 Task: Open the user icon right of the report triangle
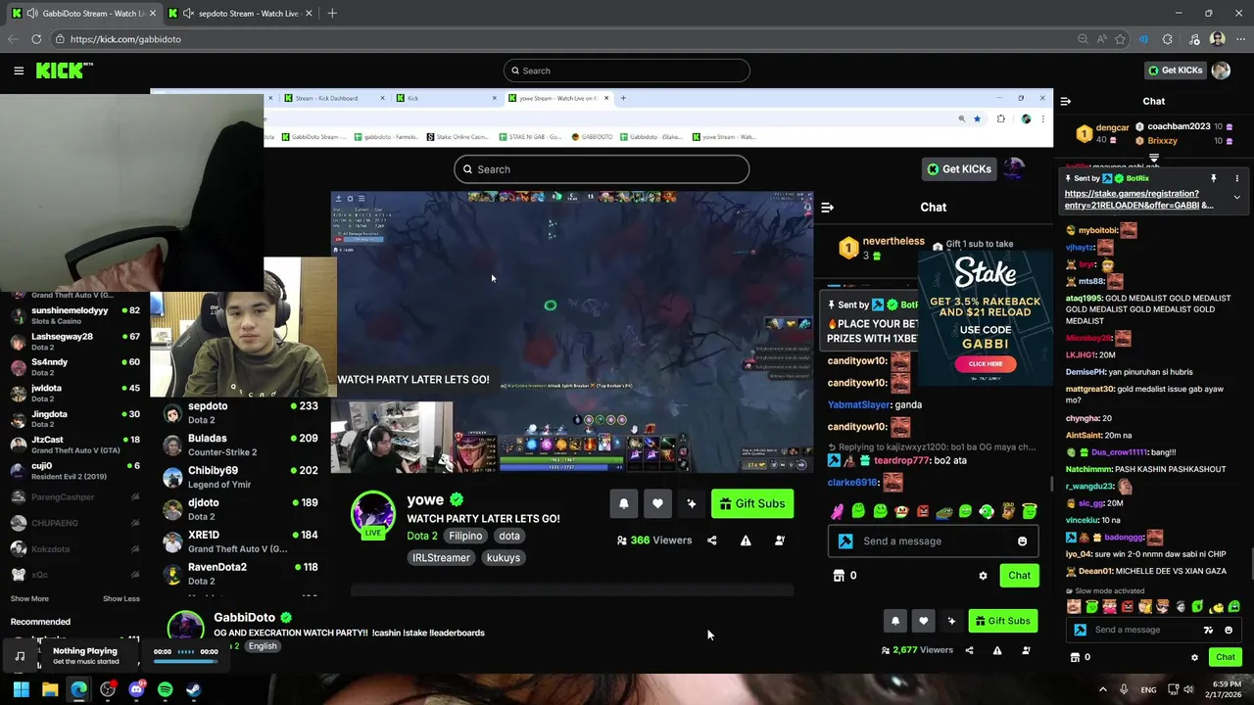[1026, 650]
